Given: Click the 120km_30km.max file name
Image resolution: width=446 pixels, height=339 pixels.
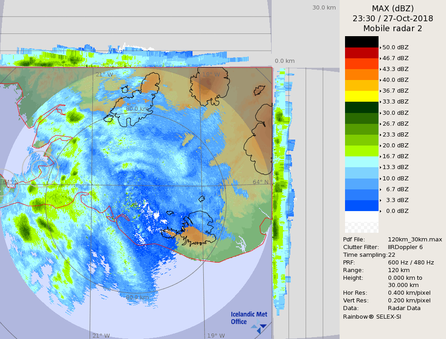Looking at the screenshot, I should 415,240.
